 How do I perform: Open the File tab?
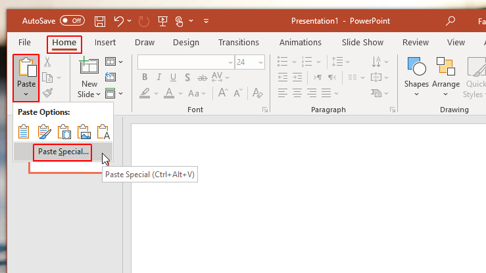point(24,43)
